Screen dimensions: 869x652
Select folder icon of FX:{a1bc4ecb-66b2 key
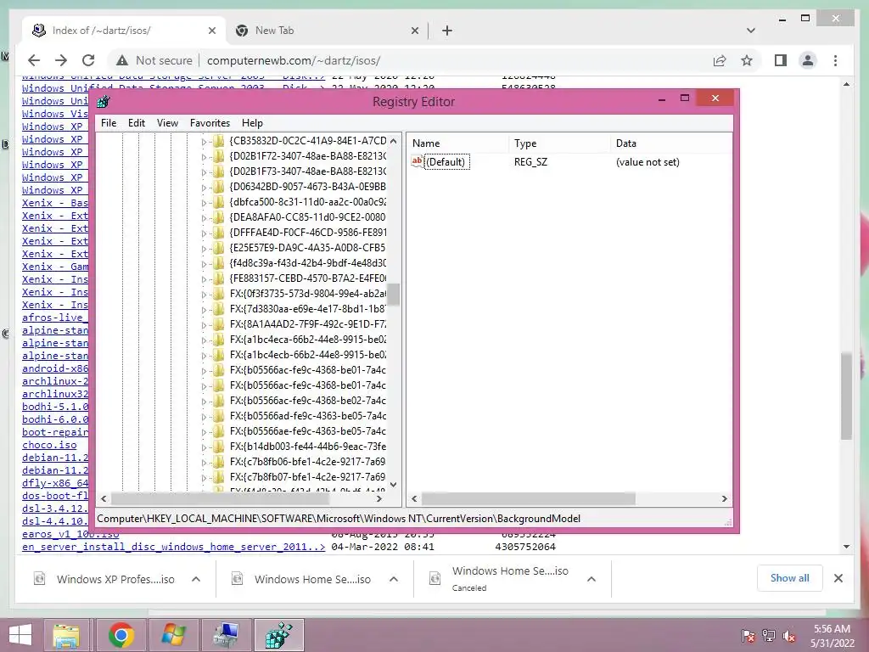tap(218, 355)
